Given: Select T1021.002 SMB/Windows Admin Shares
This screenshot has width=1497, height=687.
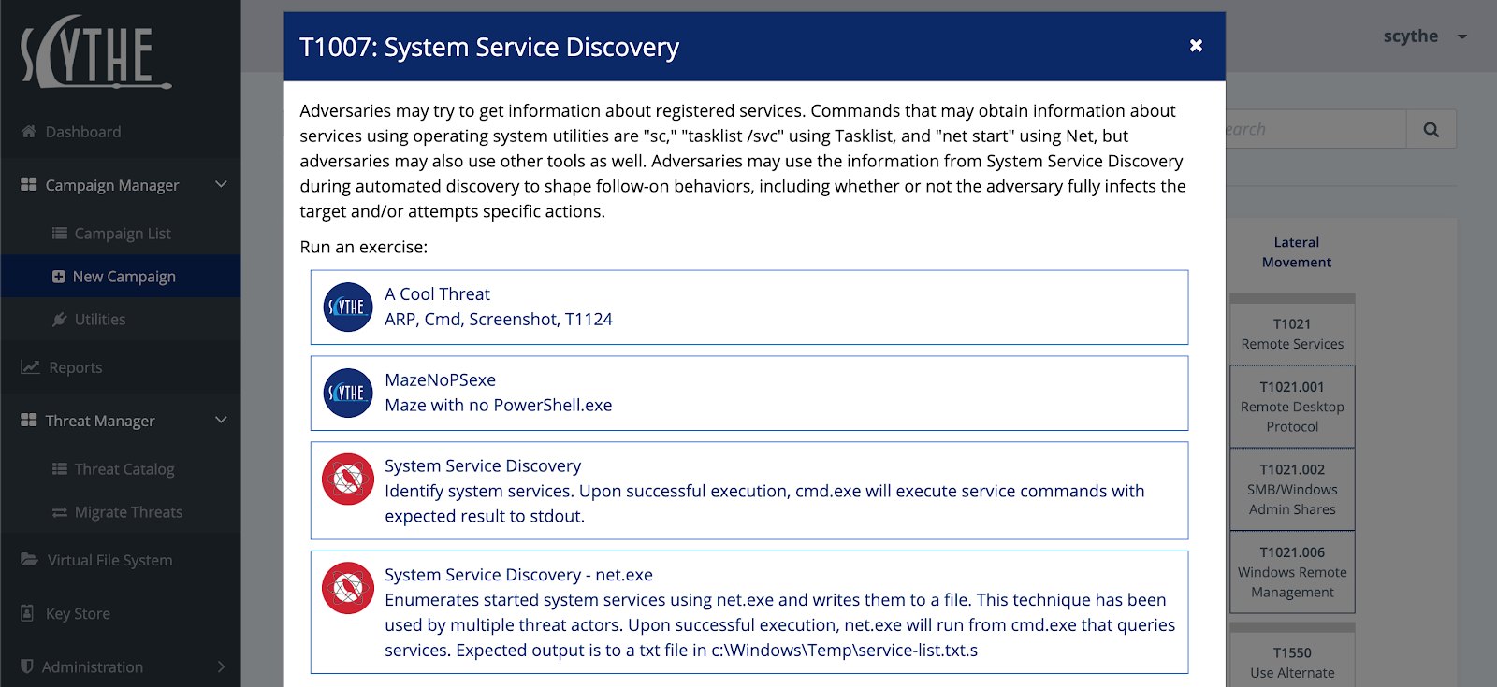Looking at the screenshot, I should click(x=1292, y=490).
